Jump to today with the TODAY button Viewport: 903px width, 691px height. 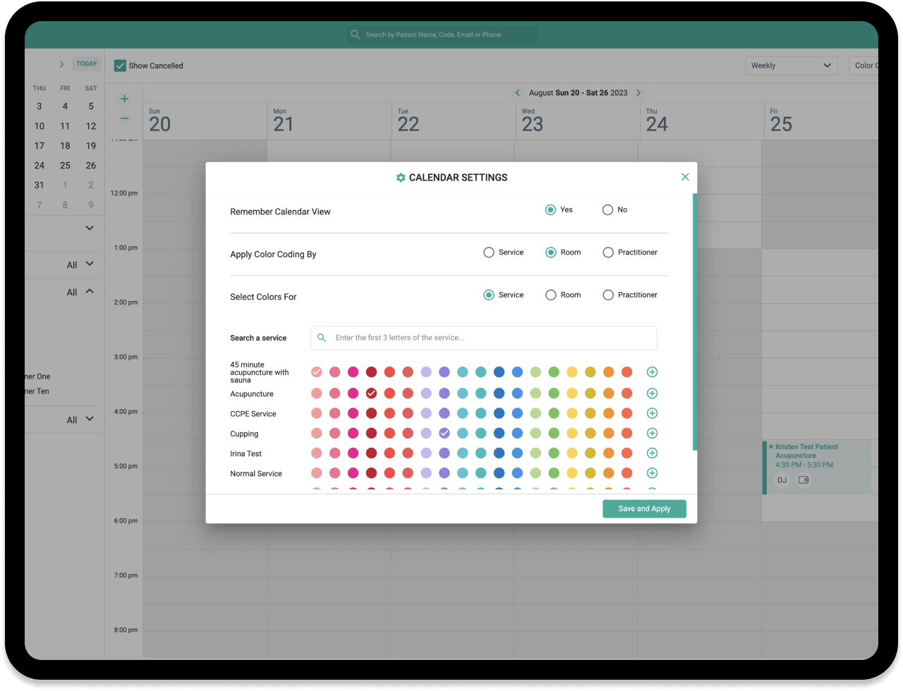87,63
